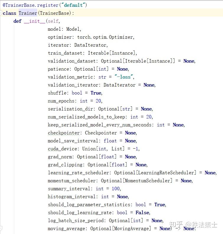Click Optional[MovingAverage] annotation
The height and width of the screenshot is (234, 223).
[x=121, y=229]
